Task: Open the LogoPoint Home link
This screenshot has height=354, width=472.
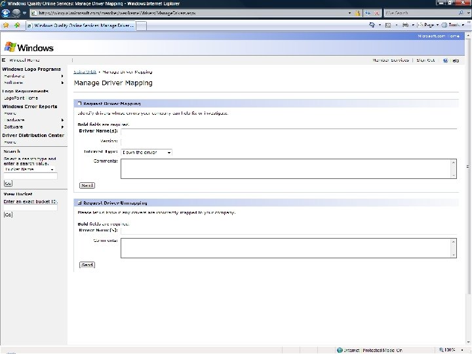Action: [21, 98]
